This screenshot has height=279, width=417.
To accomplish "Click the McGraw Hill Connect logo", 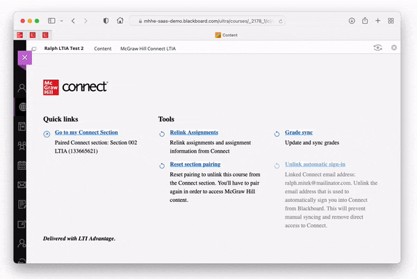I will coord(75,87).
